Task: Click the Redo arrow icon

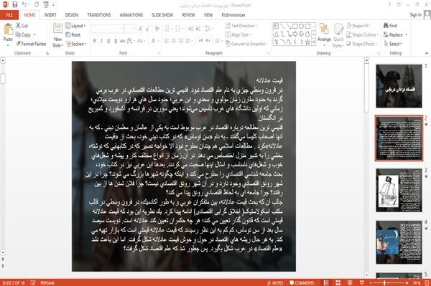Action: (x=37, y=5)
